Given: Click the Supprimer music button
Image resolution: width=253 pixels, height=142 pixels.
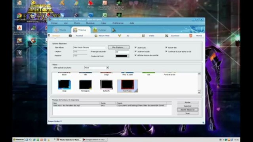Looking at the screenshot, I should (188, 106).
